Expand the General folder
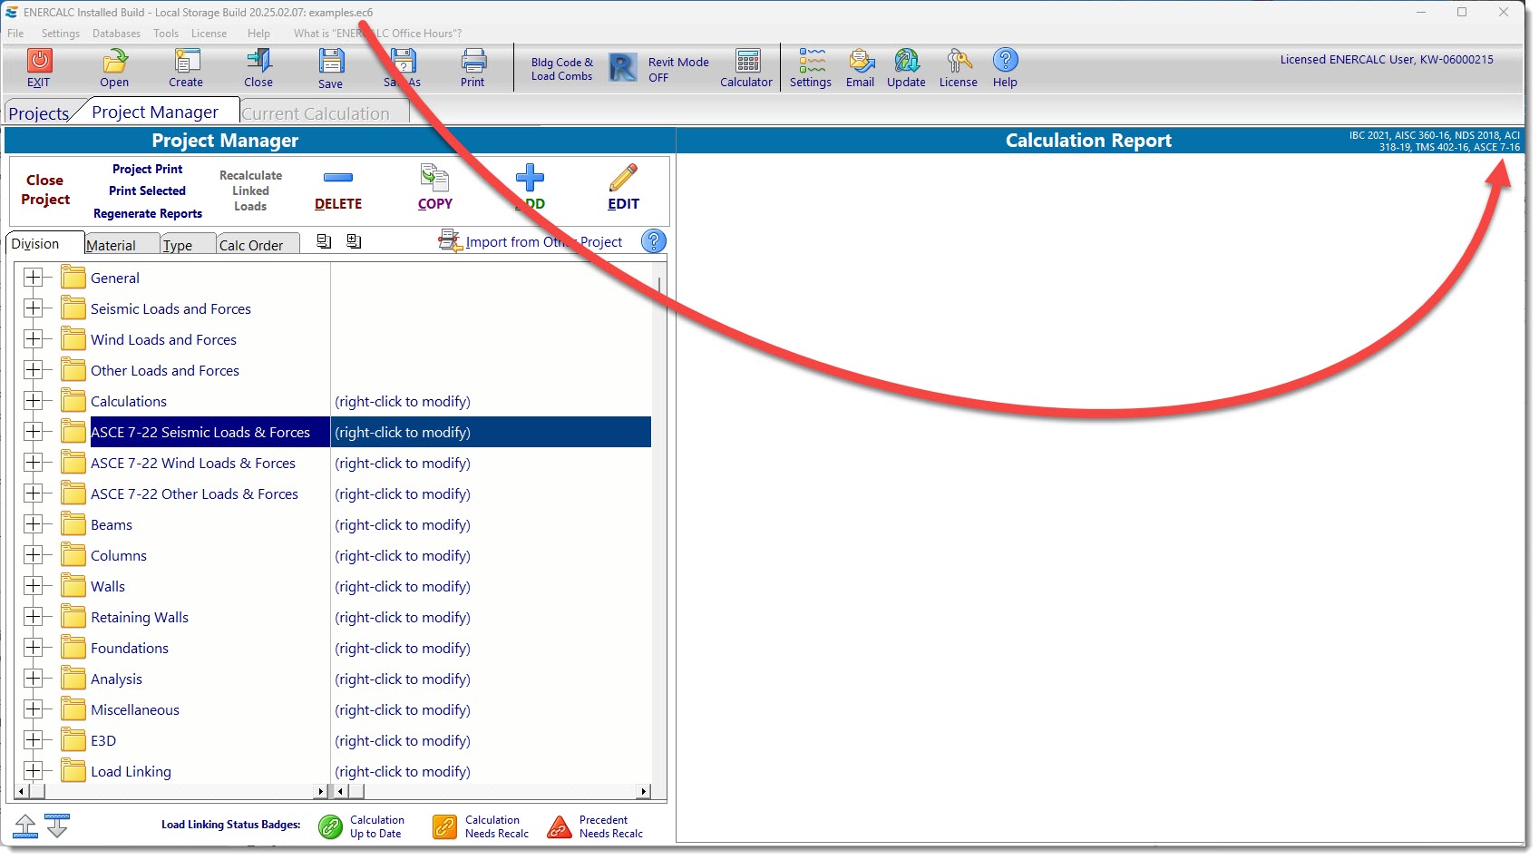1539x860 pixels. coord(33,278)
